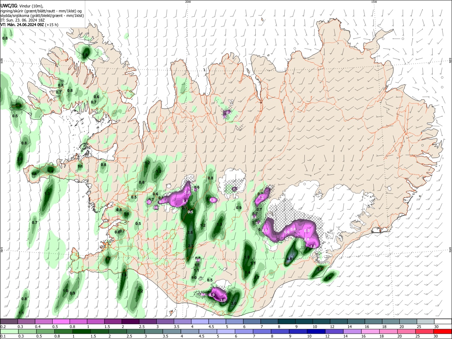Click the 'slydda/snjókoma' snow legend description line
The image size is (452, 339).
pyautogui.click(x=42, y=16)
